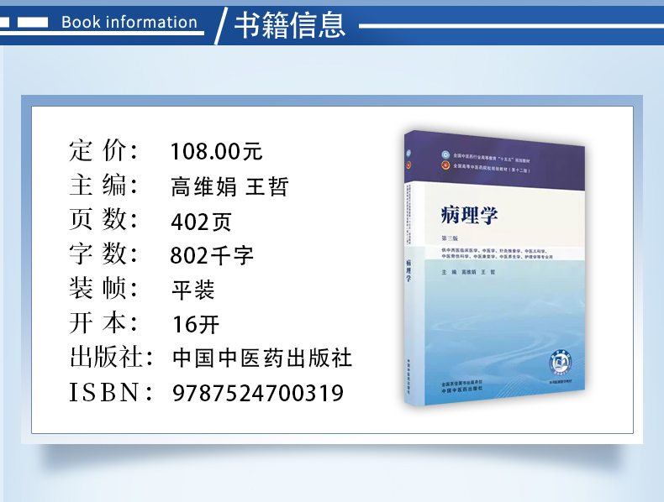Click the 第三版 edition text on cover

click(x=450, y=238)
